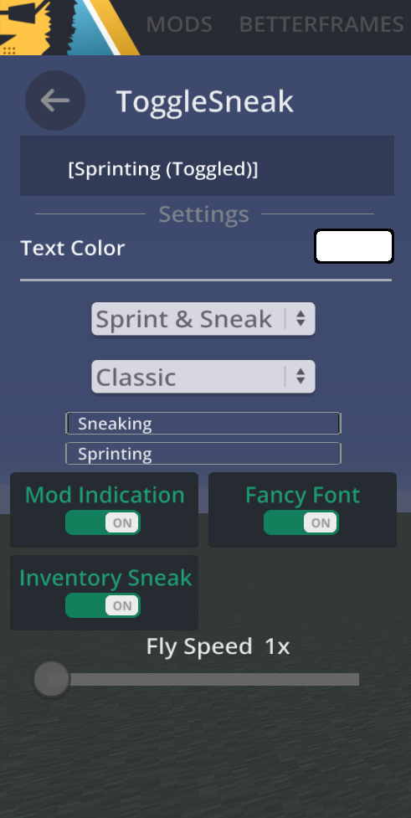Viewport: 411px width, 818px height.
Task: Open the Sprint & Sneak dropdown arrows
Action: [x=300, y=319]
